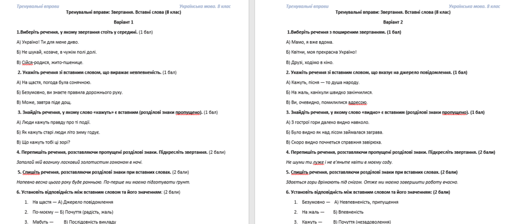The width and height of the screenshot is (514, 224).
Task: Click the sentence 'Запалай мій вогнику ласкавий...'
Action: click(x=80, y=162)
